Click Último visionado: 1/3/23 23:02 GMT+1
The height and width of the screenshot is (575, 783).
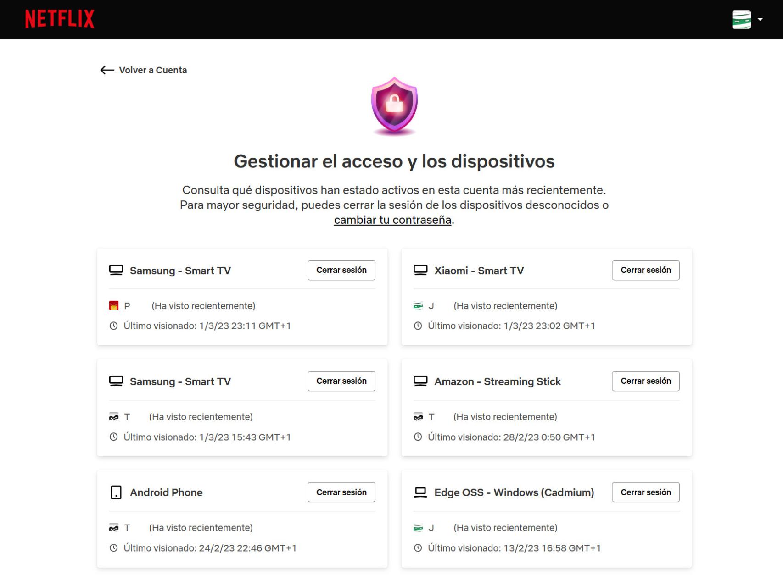511,326
